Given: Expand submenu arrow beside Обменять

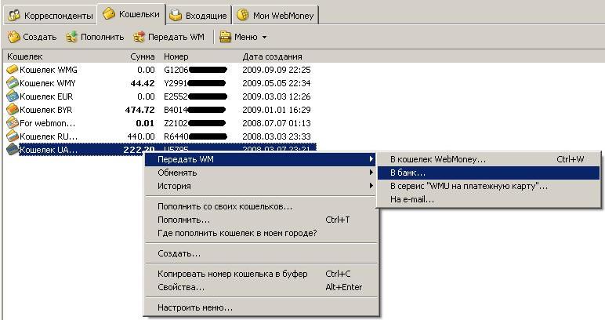Looking at the screenshot, I should (x=371, y=173).
